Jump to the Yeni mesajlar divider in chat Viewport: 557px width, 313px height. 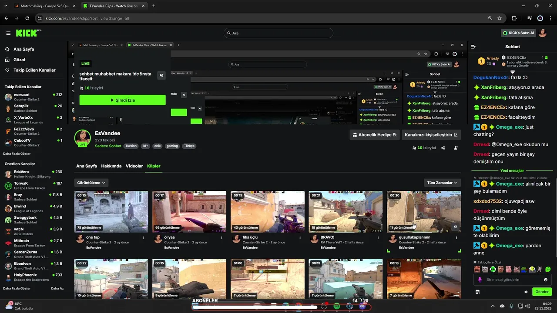click(x=512, y=171)
